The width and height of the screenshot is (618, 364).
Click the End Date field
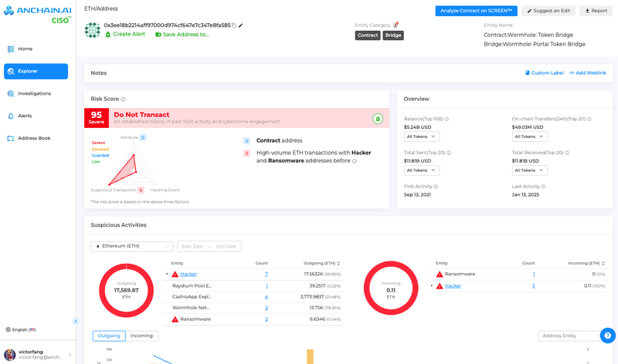[226, 246]
